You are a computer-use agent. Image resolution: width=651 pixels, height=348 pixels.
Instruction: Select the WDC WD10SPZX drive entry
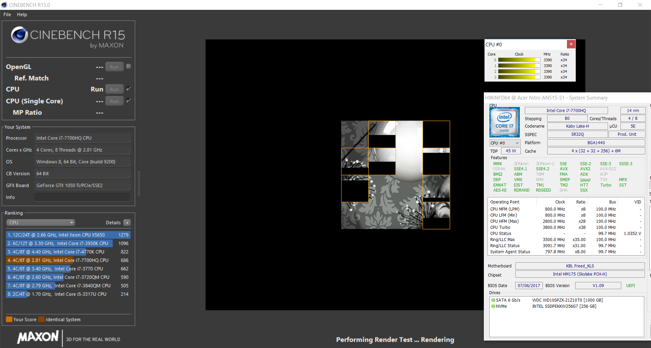pos(567,300)
